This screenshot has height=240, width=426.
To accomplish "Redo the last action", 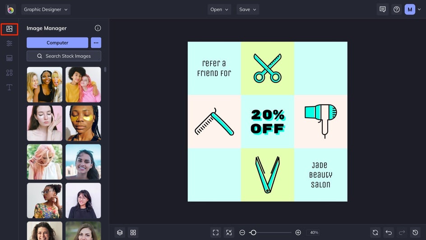I will (402, 232).
